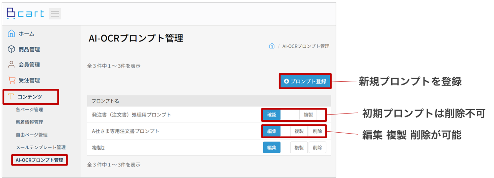This screenshot has width=494, height=178.
Task: Select メールテンプレート管理 in the sidebar
Action: (x=41, y=147)
